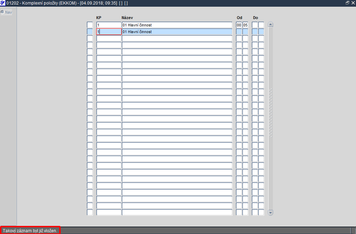
Task: Click the dotted scrollbar grip handle
Action: click(x=270, y=113)
